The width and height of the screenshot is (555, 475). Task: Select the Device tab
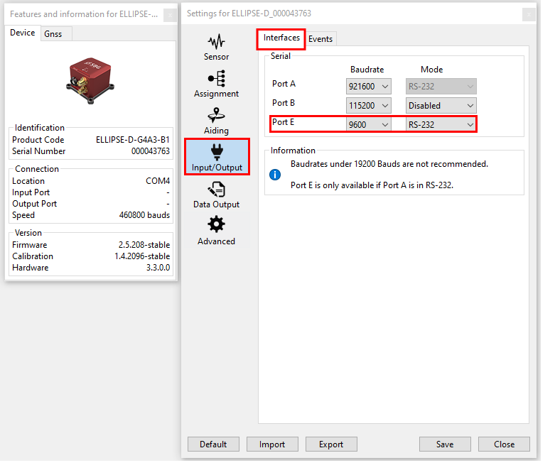coord(22,33)
